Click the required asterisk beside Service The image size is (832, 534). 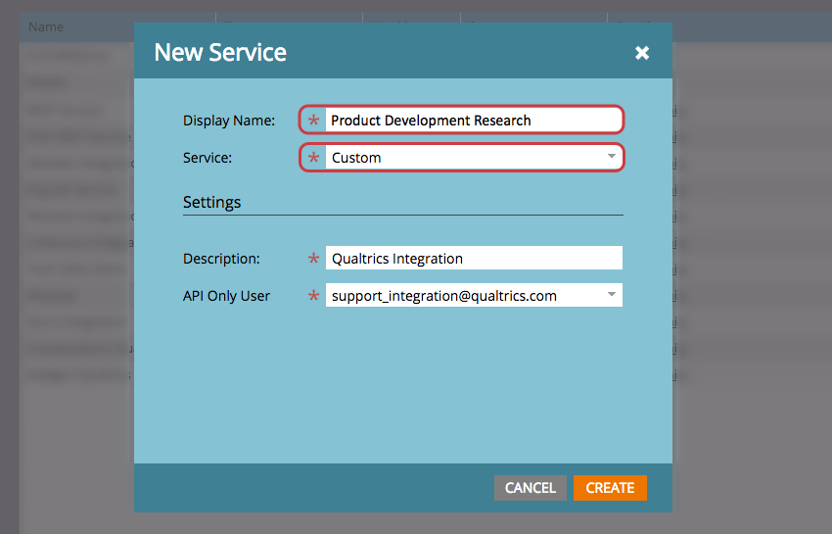(x=313, y=158)
